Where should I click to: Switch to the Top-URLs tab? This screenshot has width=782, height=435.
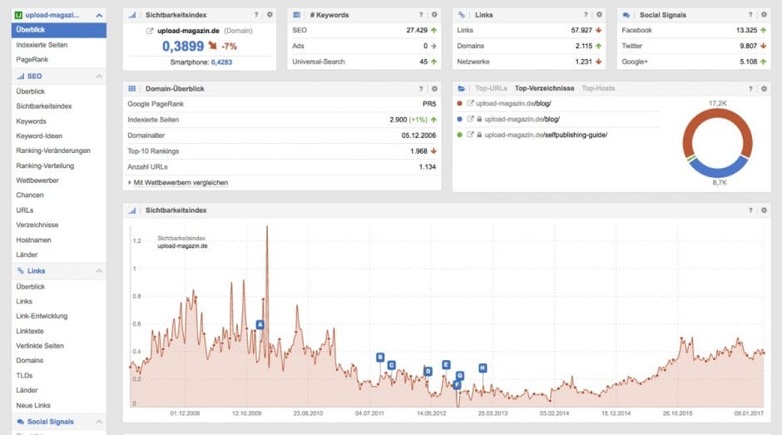click(x=491, y=88)
